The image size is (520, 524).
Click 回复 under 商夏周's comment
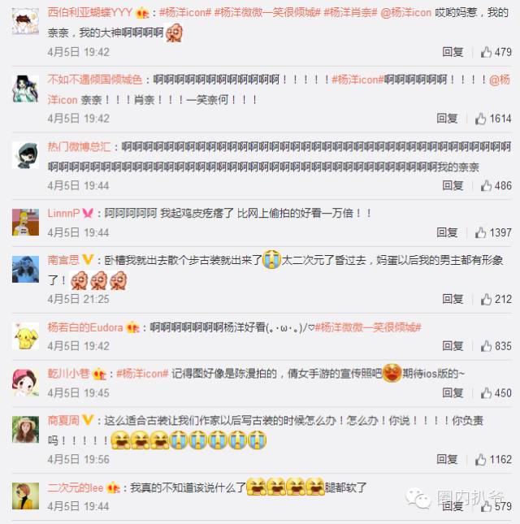tap(447, 460)
